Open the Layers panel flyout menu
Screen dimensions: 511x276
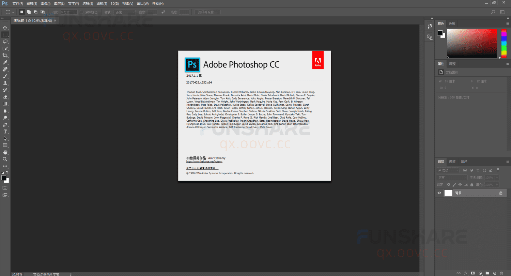(508, 162)
